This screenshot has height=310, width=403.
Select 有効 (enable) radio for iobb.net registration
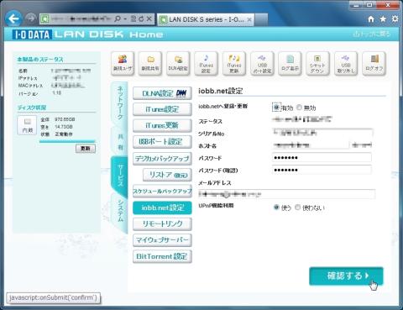[276, 108]
